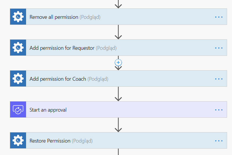
Task: Insert a new step via the plus button
Action: (118, 62)
